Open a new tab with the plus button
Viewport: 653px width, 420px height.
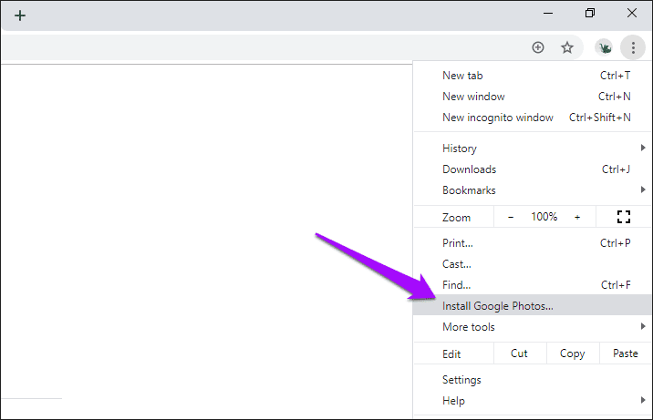pyautogui.click(x=20, y=15)
